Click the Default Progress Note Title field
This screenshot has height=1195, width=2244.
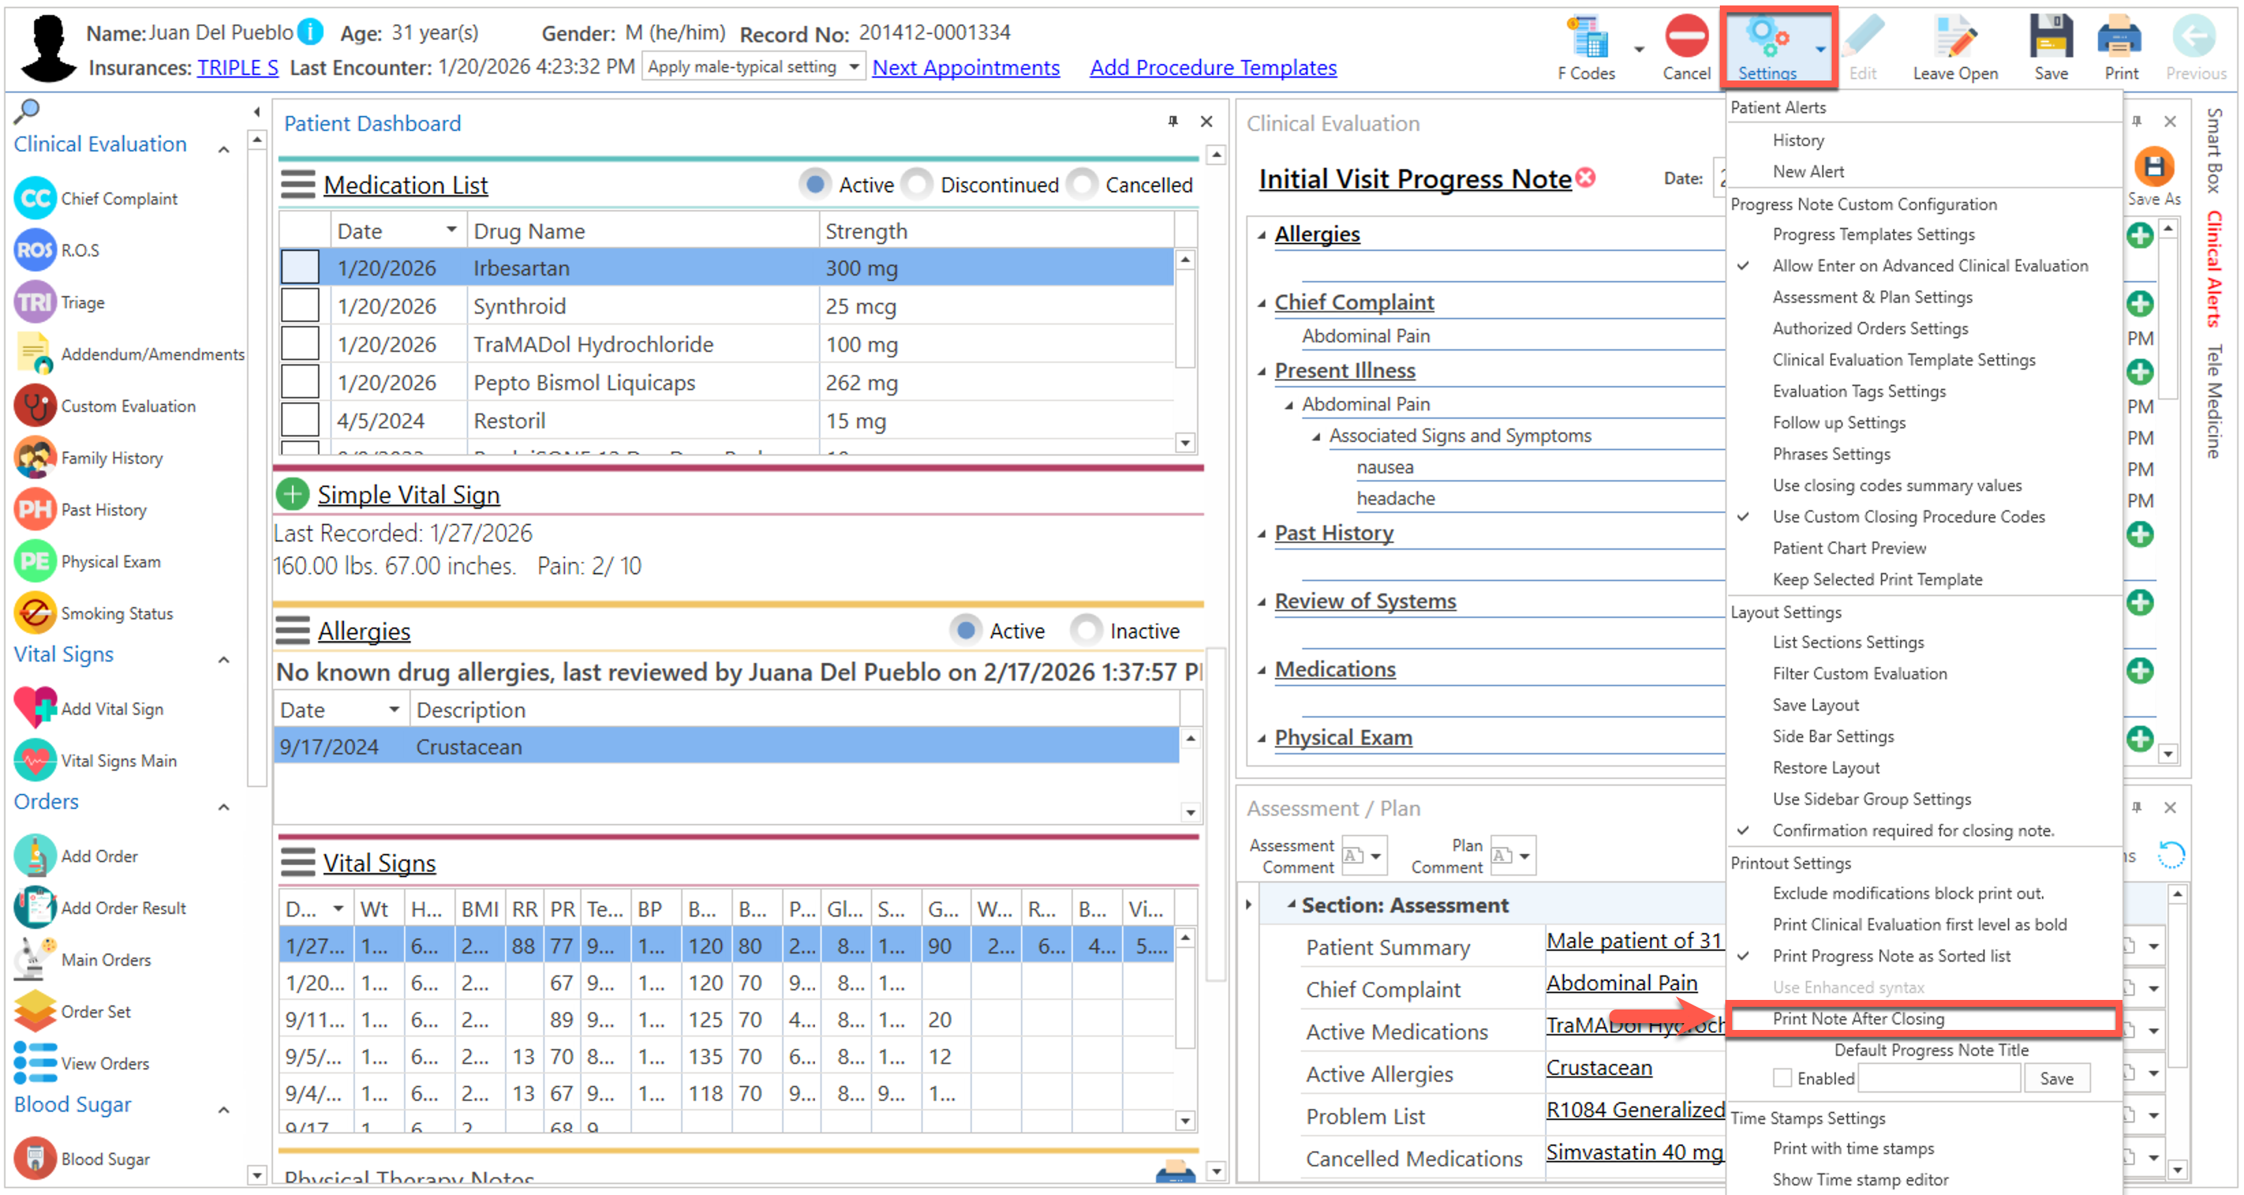click(1938, 1078)
